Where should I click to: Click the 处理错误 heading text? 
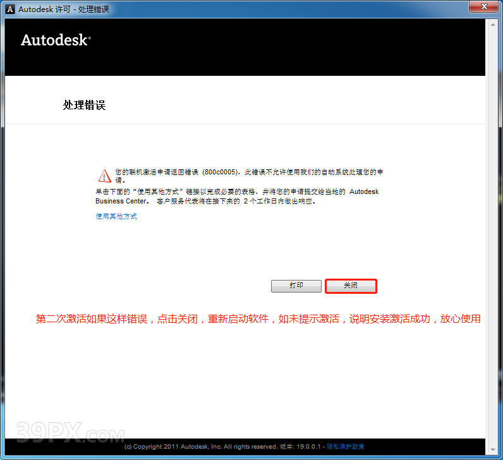pyautogui.click(x=85, y=105)
